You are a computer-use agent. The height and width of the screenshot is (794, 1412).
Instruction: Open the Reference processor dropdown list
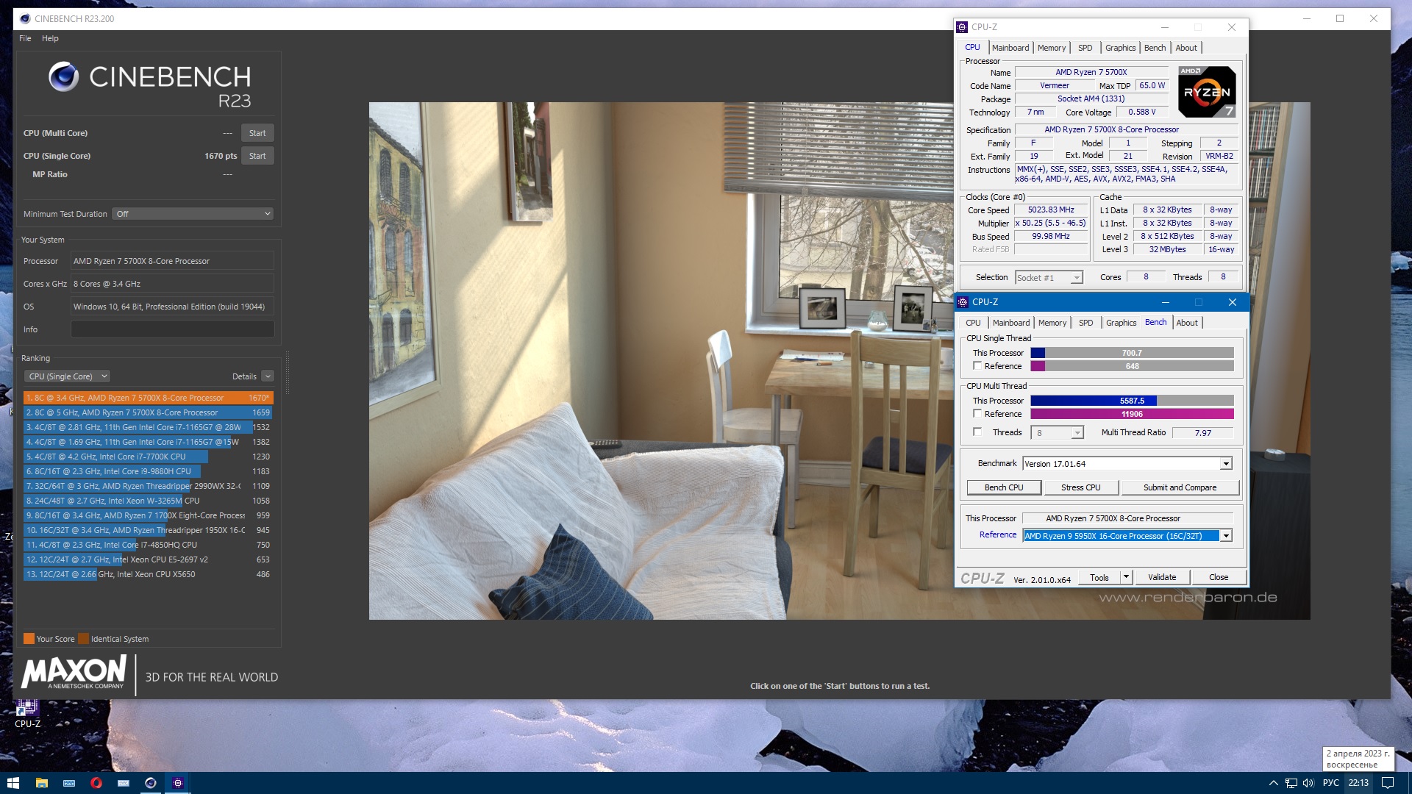point(1226,536)
